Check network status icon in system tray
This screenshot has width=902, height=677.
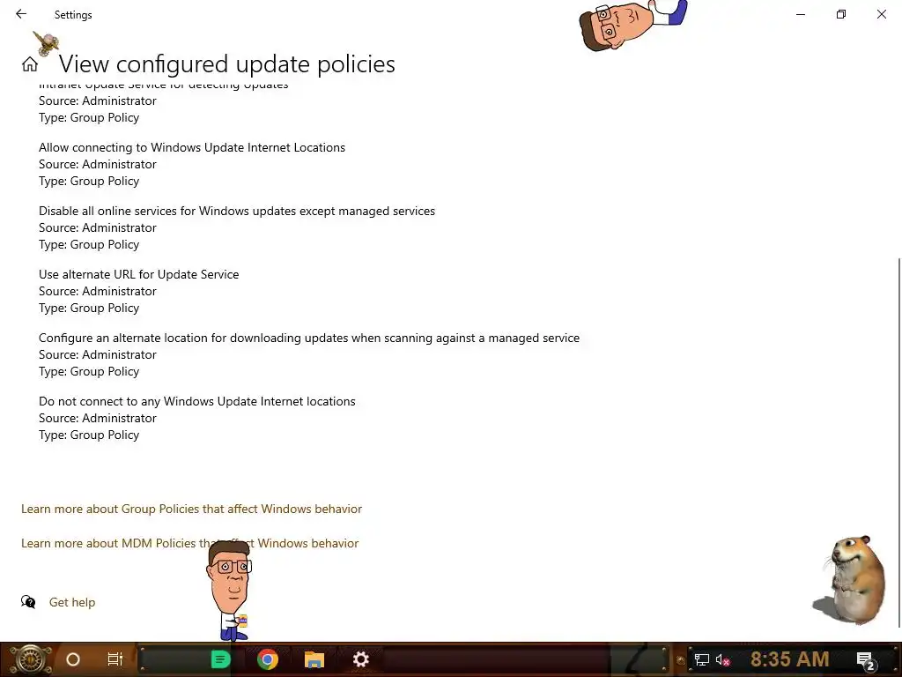click(701, 659)
